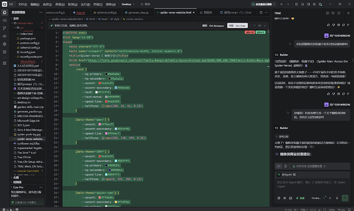
Task: Click the green send arrow button
Action: click(x=345, y=198)
